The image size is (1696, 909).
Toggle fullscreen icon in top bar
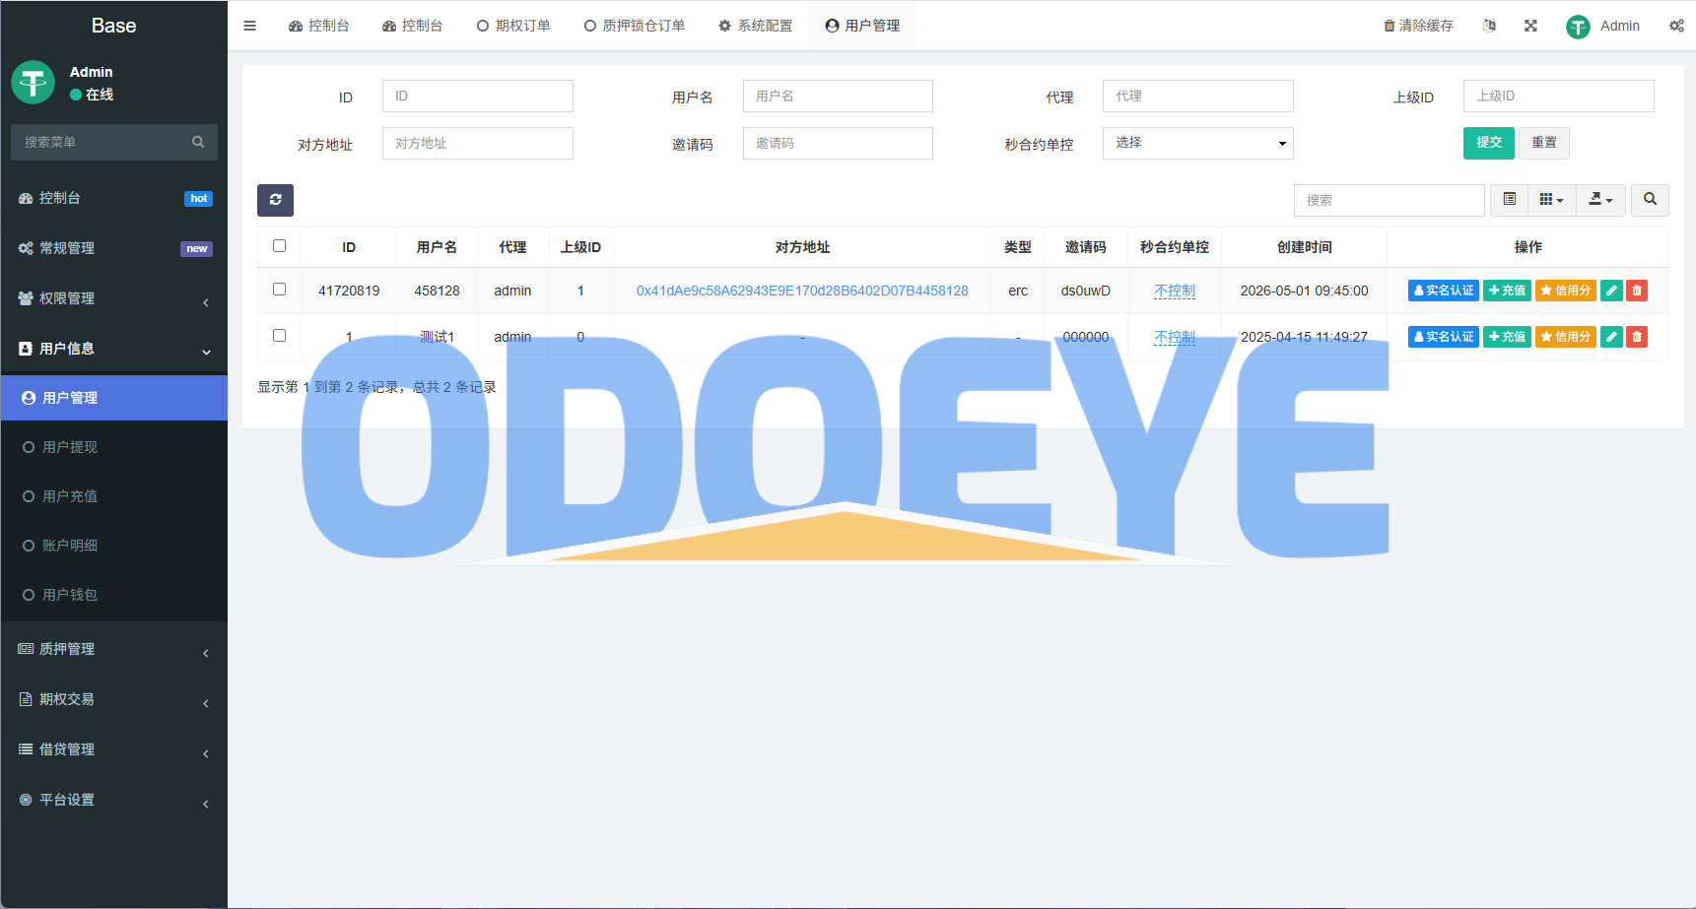pyautogui.click(x=1530, y=26)
